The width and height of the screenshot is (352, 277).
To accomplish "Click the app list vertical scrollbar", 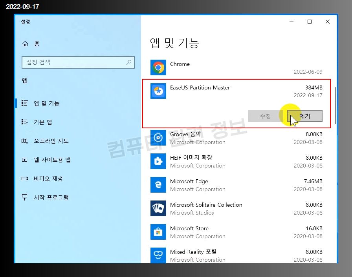I will (x=335, y=105).
